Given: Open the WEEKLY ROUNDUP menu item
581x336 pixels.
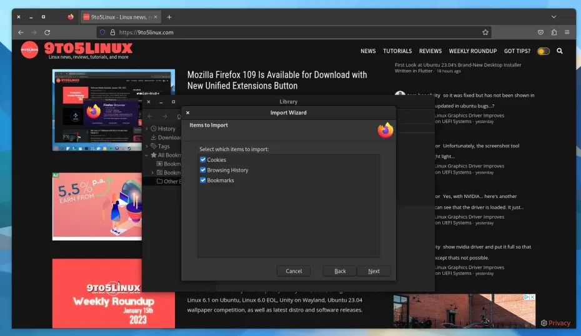Looking at the screenshot, I should coord(472,51).
